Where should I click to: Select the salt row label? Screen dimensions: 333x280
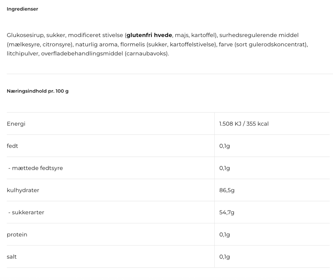click(x=12, y=257)
